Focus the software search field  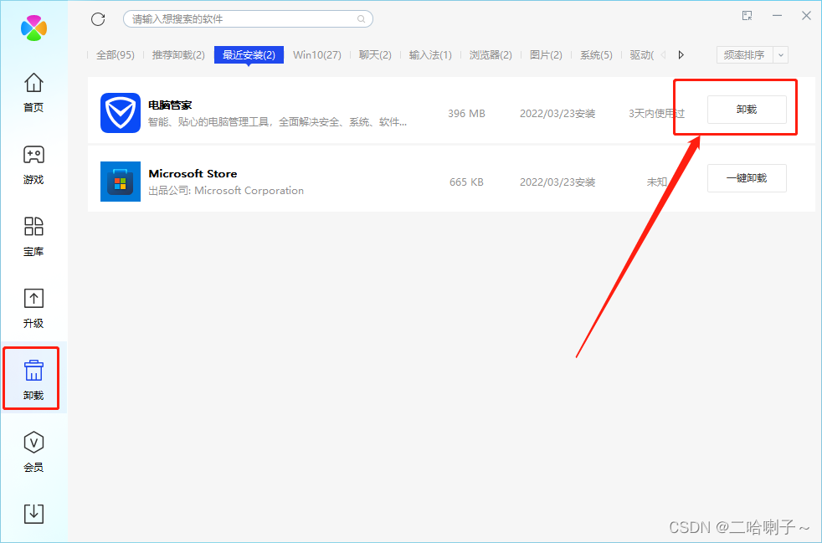[248, 19]
